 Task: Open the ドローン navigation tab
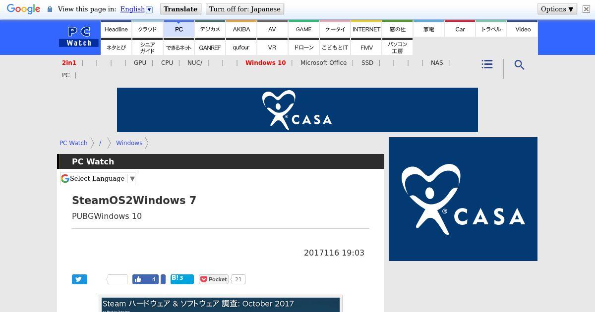(x=303, y=48)
